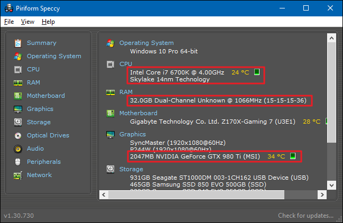The width and height of the screenshot is (343, 223).
Task: Click the Peripherals mouse icon in sidebar
Action: [x=18, y=162]
